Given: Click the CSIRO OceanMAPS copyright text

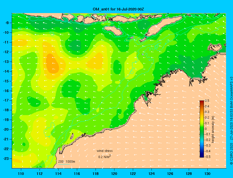Looking at the screenshot, I should [x=231, y=120].
